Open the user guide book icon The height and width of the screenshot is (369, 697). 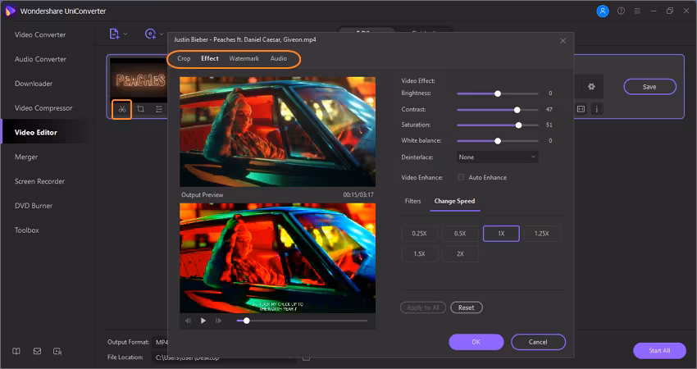coord(16,351)
